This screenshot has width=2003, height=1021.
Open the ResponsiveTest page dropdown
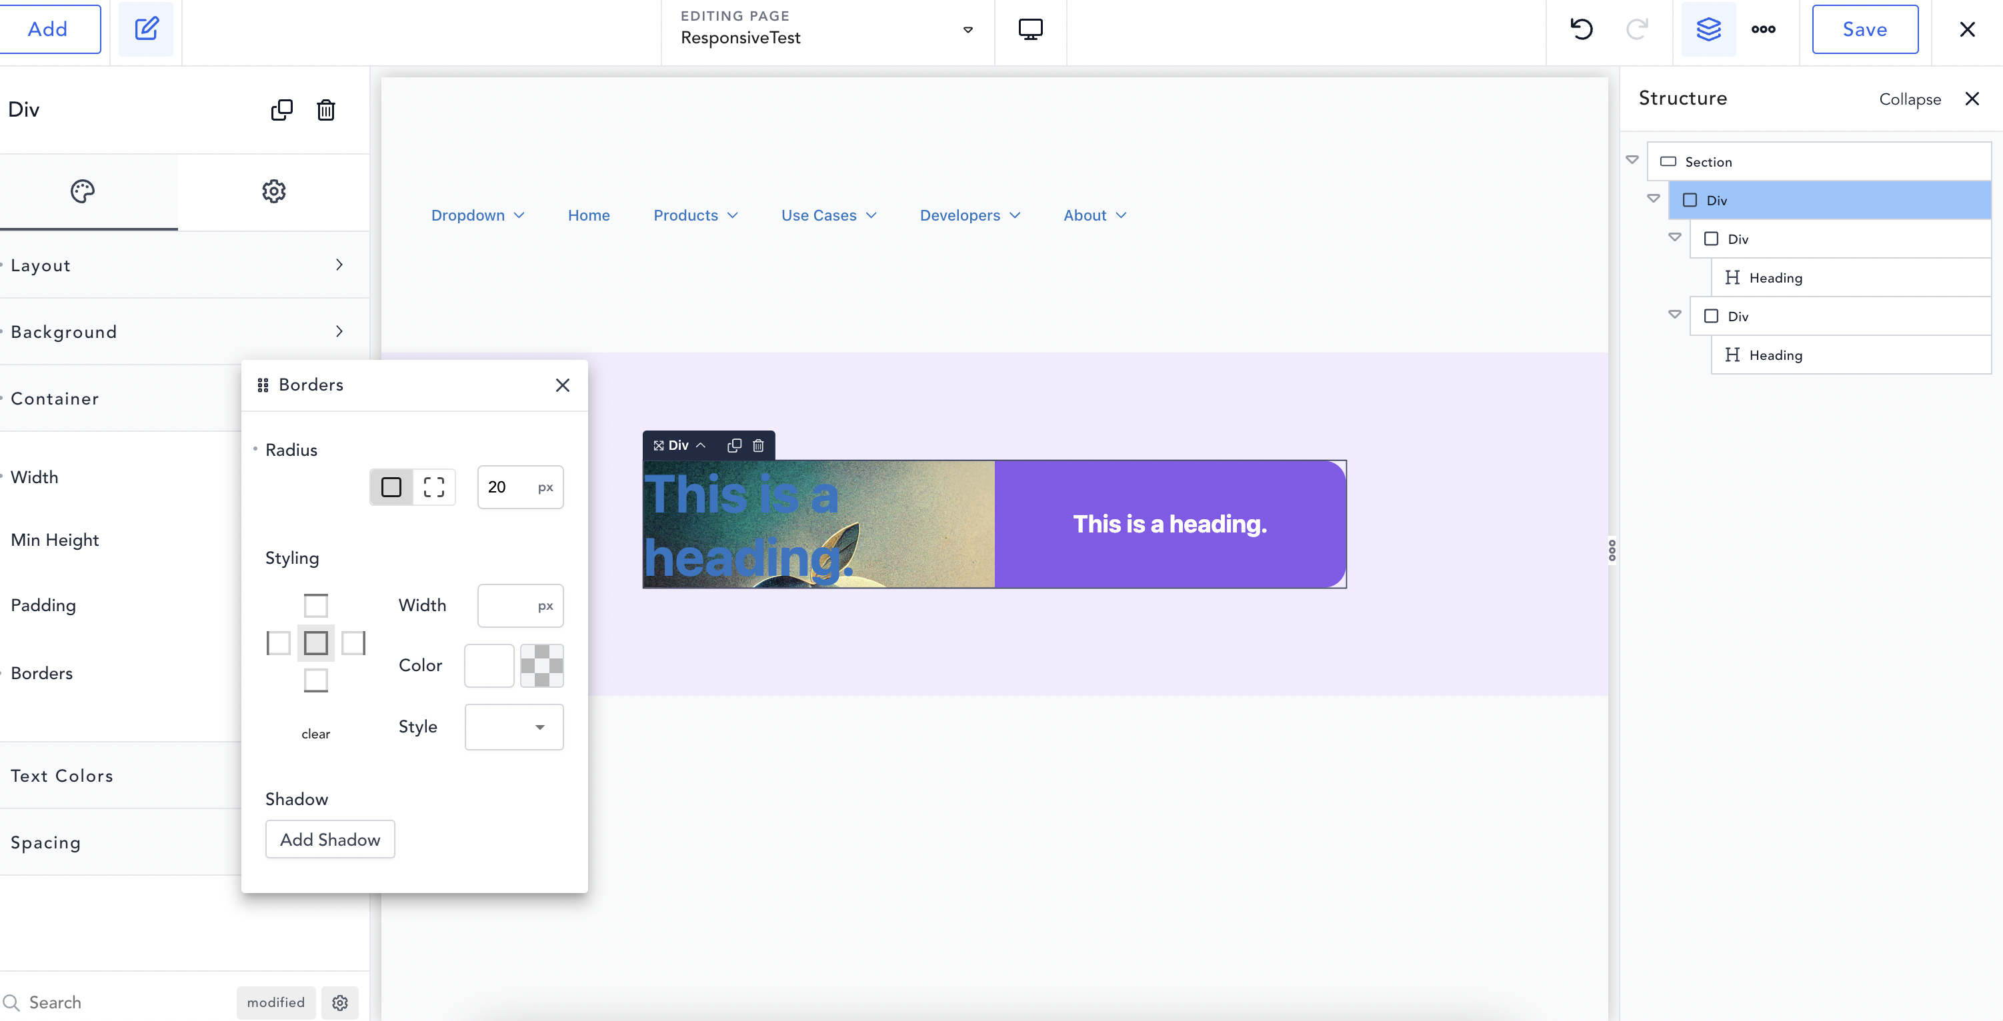pyautogui.click(x=967, y=29)
